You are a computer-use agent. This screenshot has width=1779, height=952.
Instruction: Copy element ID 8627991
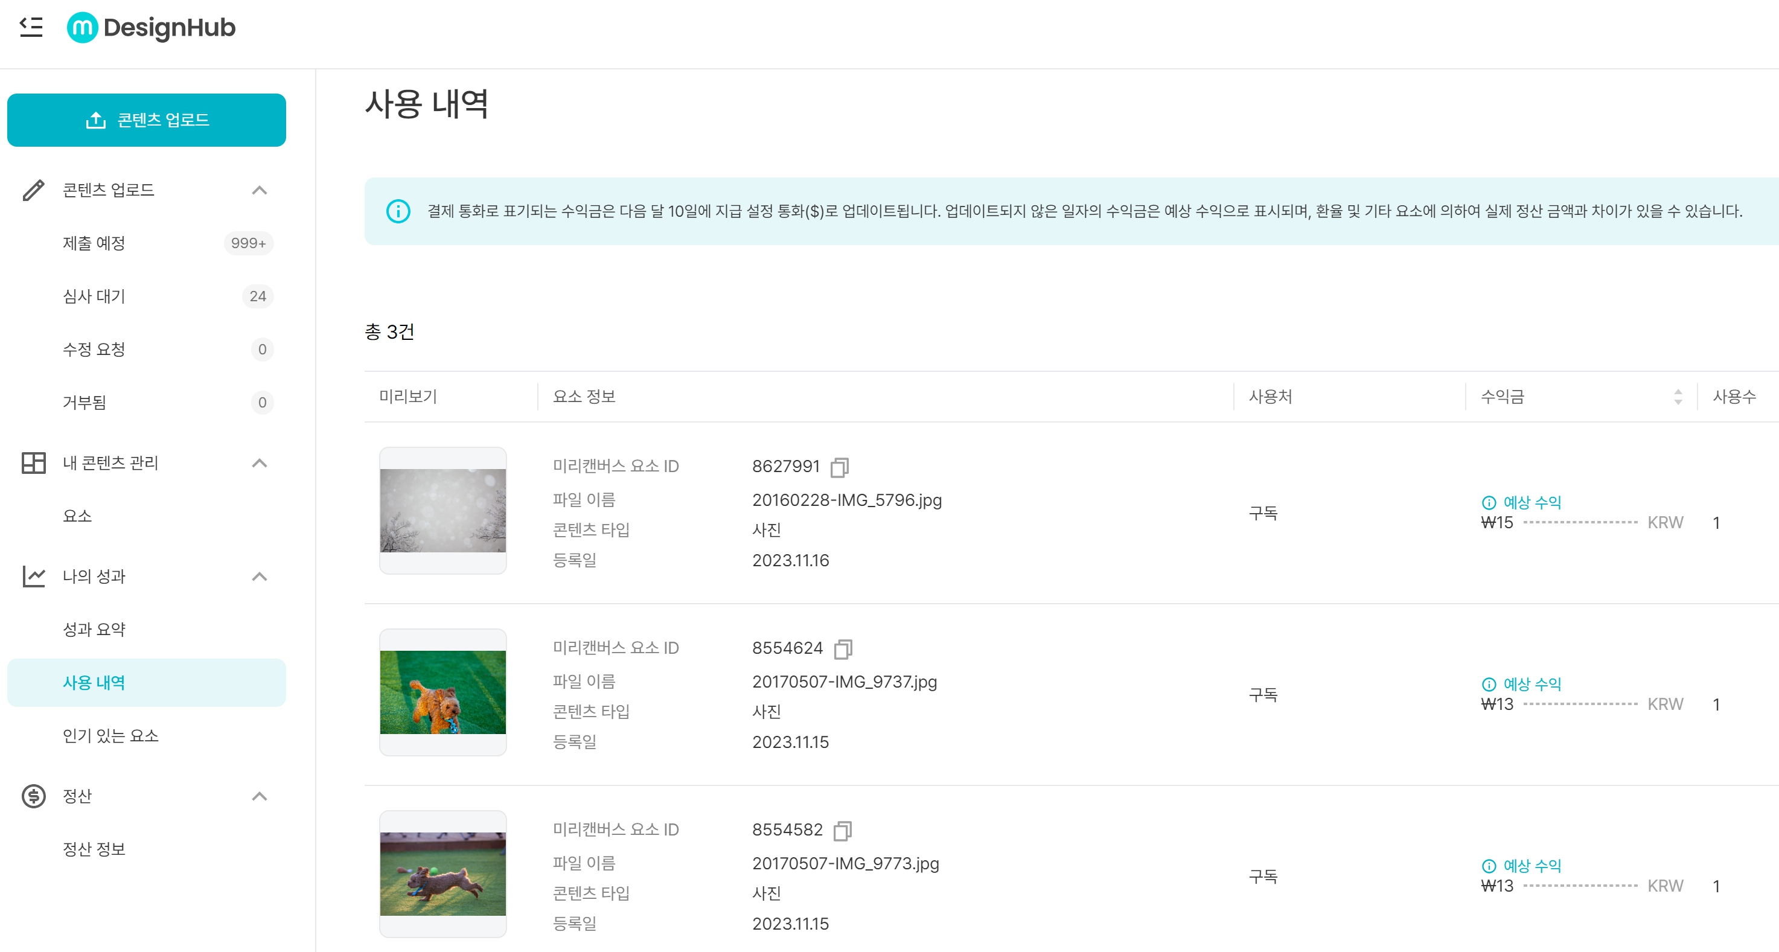click(839, 468)
